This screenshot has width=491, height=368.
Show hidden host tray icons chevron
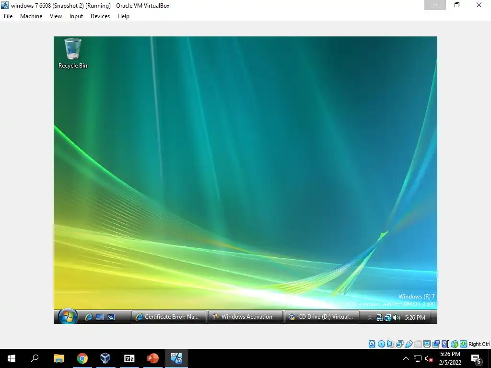tap(406, 358)
